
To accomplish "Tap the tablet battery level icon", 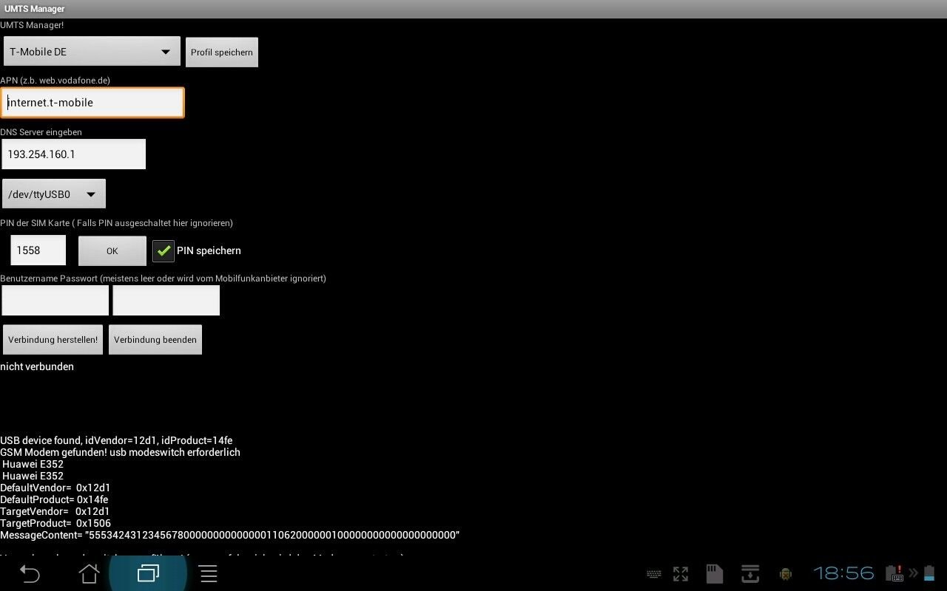I will coord(929,573).
